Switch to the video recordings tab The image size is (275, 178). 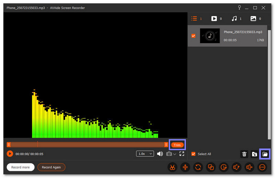tap(214, 19)
